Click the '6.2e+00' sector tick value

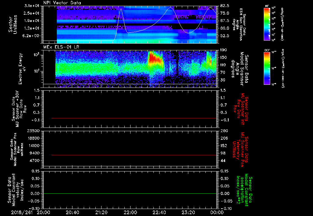coord(32,36)
